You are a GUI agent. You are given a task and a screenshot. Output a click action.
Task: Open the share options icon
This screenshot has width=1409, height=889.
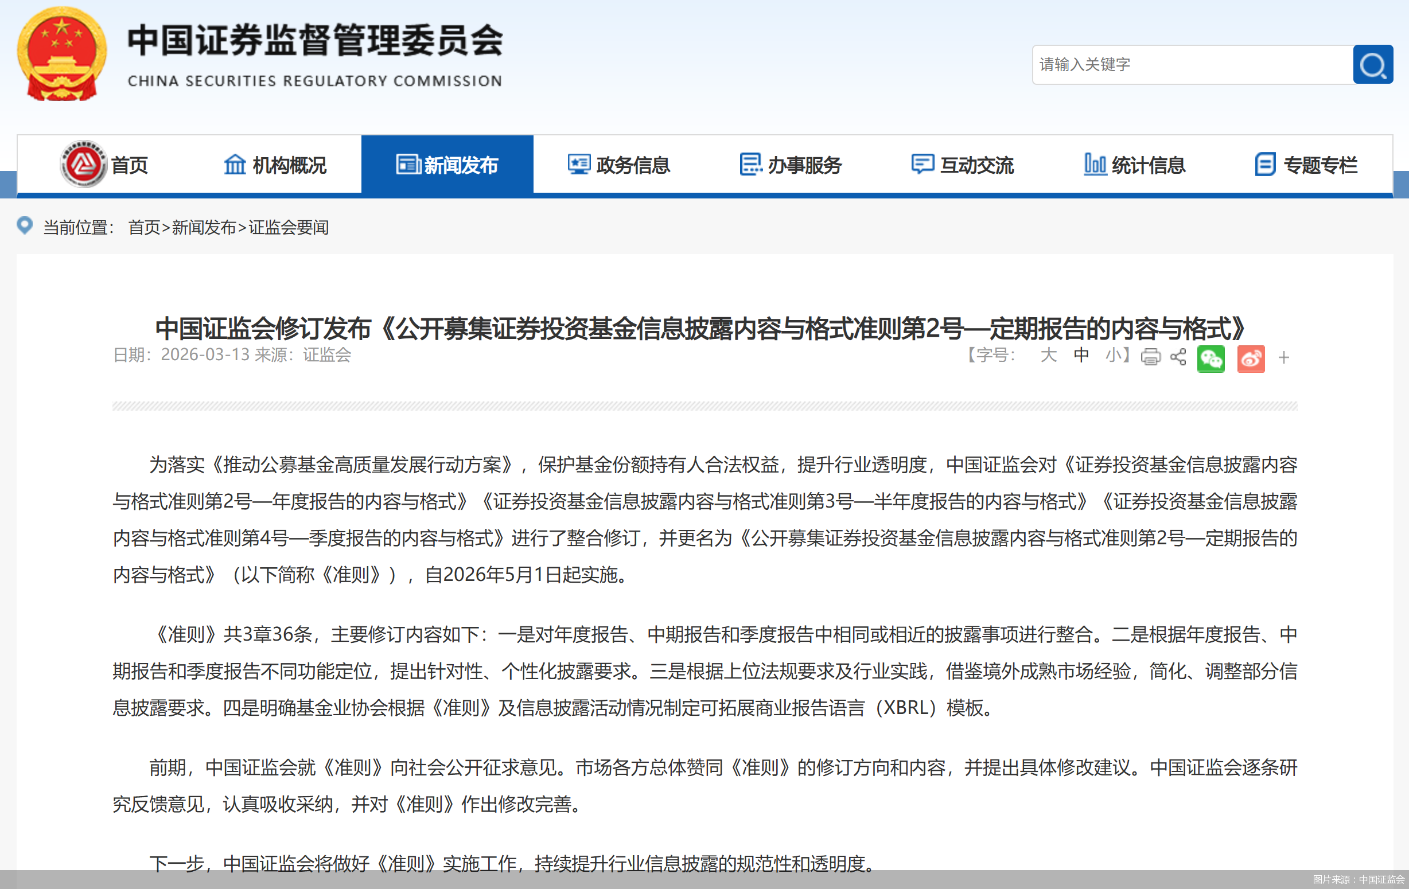coord(1177,358)
